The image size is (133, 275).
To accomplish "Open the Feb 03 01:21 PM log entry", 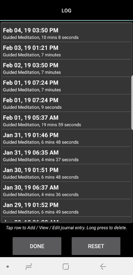I will tap(66, 51).
